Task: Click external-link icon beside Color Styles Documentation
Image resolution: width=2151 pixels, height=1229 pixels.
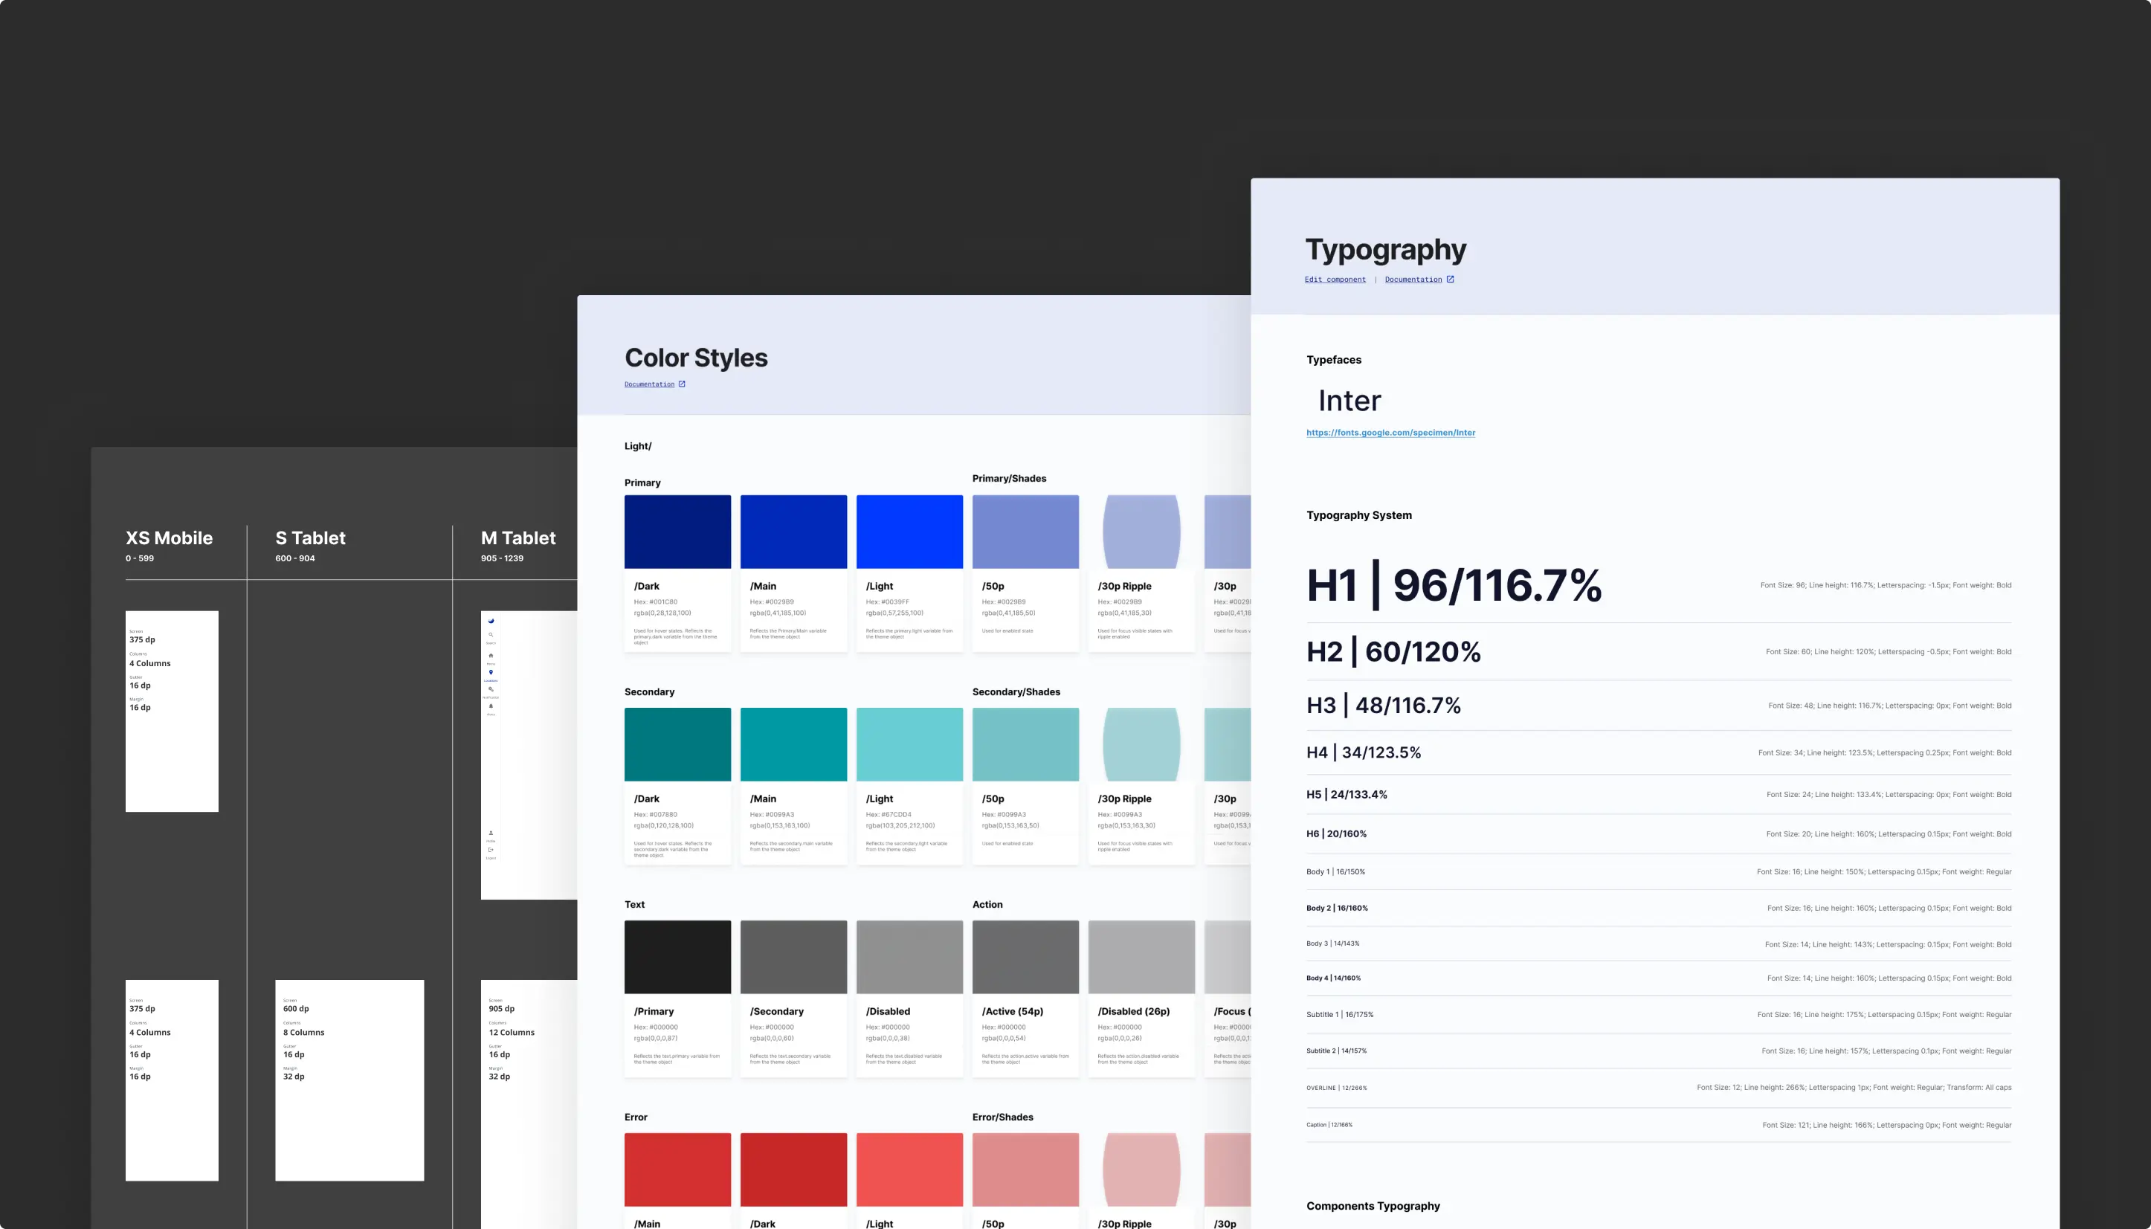Action: tap(682, 384)
